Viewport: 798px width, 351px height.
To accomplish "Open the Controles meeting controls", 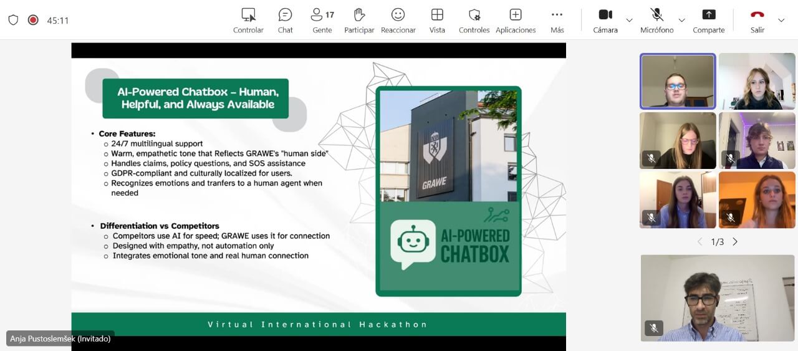I will 474,20.
